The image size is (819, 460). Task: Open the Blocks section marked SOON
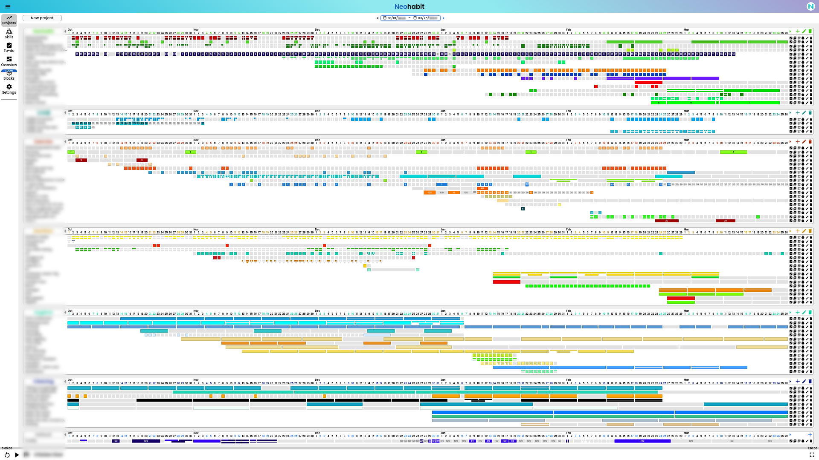point(9,75)
